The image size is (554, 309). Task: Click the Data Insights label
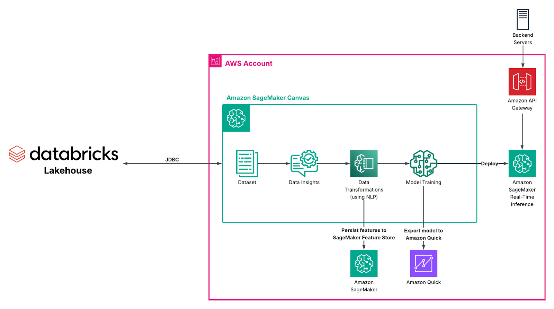point(304,183)
